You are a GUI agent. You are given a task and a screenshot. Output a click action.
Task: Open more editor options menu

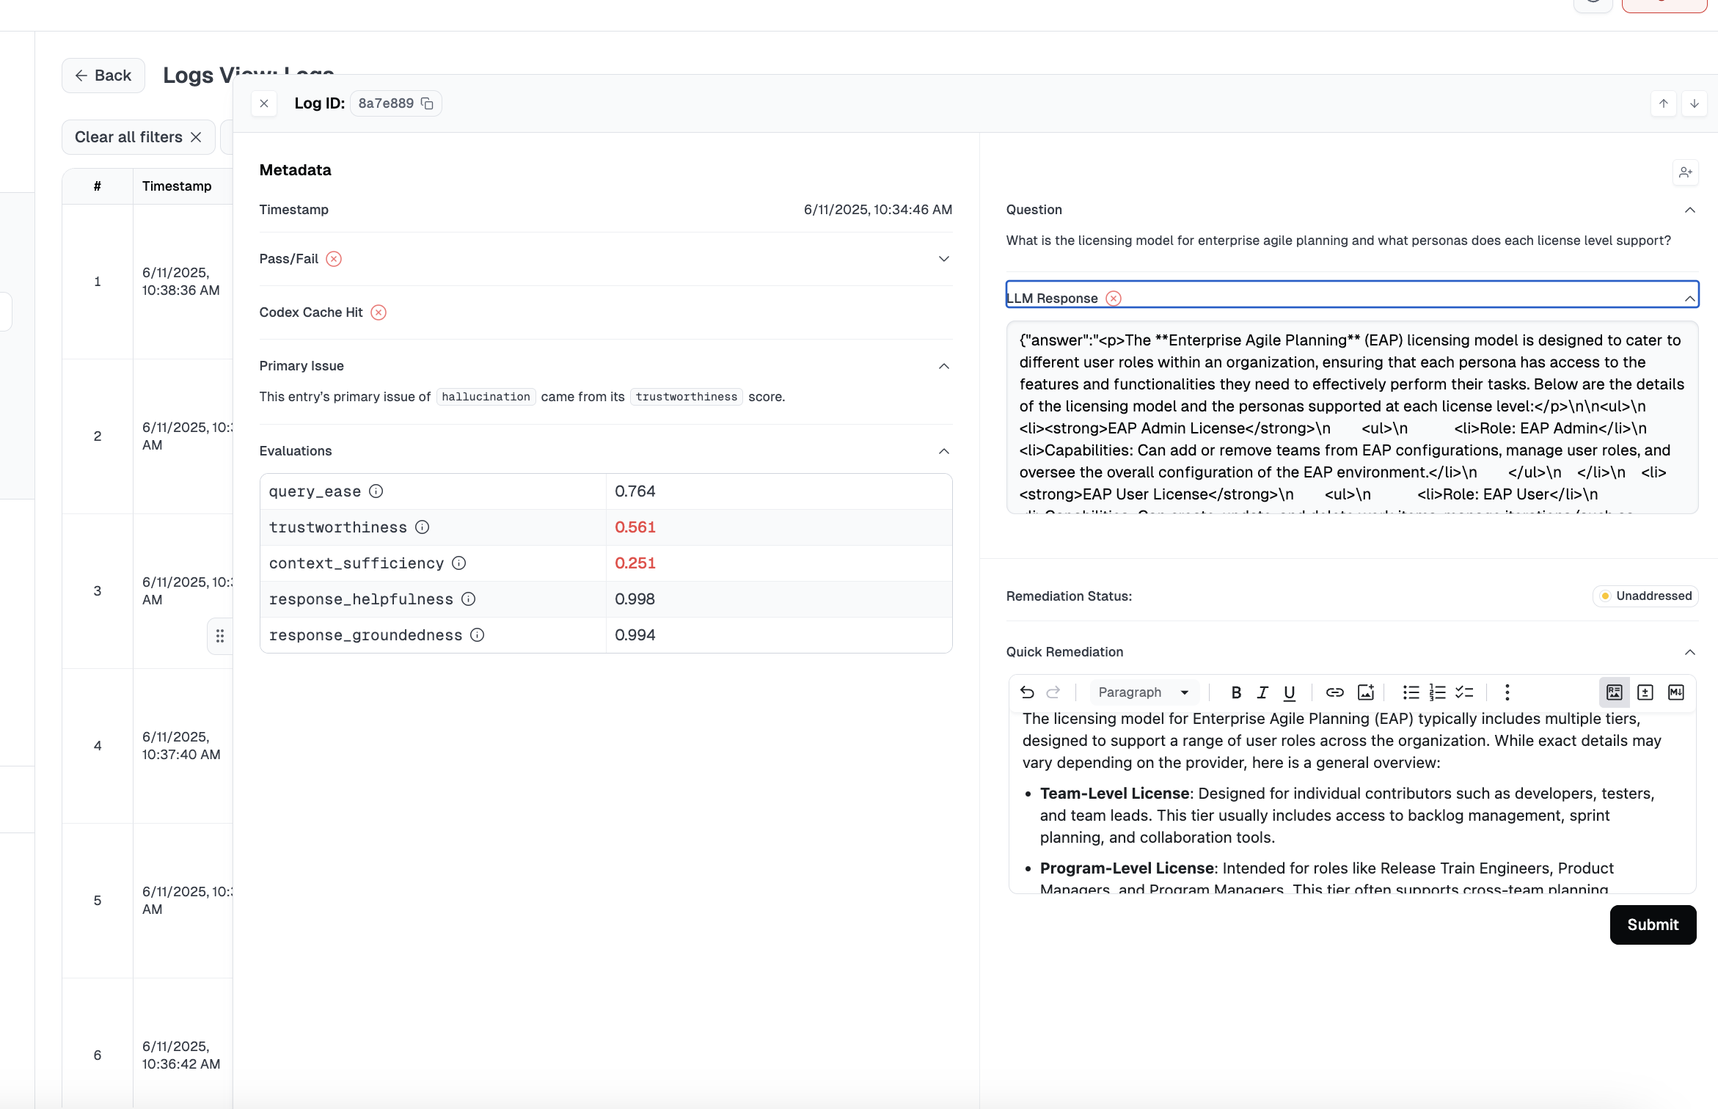(1507, 692)
